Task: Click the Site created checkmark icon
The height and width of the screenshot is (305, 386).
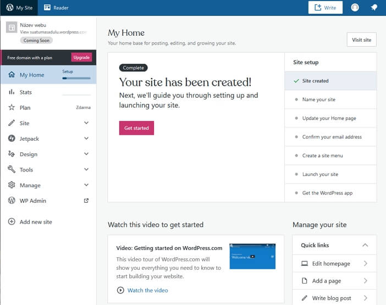Action: (296, 81)
